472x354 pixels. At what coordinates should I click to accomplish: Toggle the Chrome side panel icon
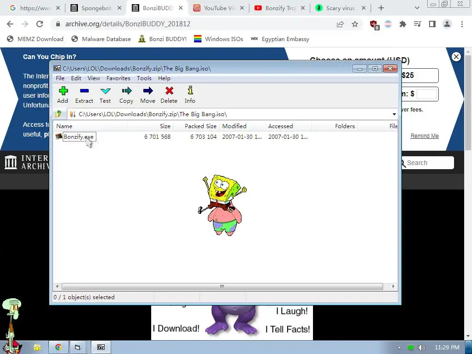[x=432, y=24]
